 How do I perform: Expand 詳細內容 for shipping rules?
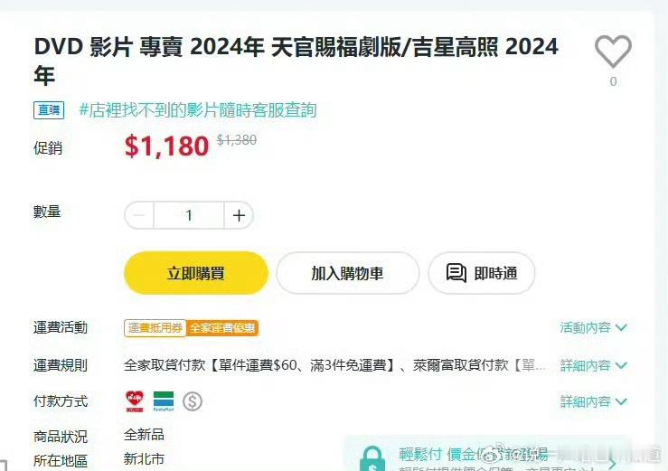point(594,365)
